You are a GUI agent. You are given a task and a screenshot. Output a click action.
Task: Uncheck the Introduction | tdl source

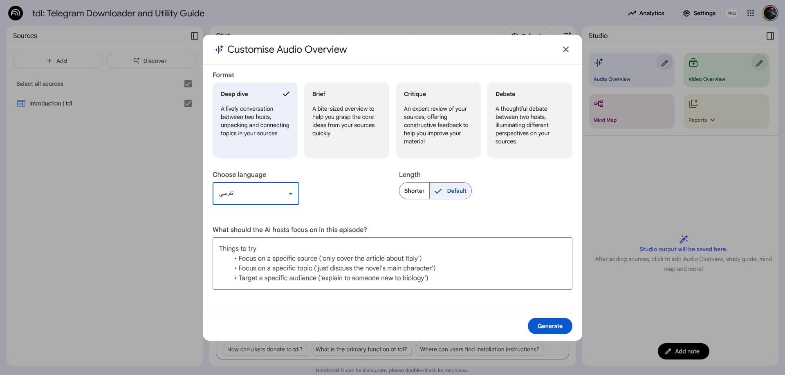coord(188,103)
